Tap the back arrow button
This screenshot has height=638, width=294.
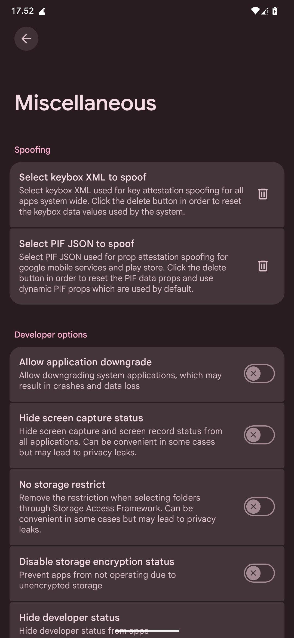(x=26, y=39)
